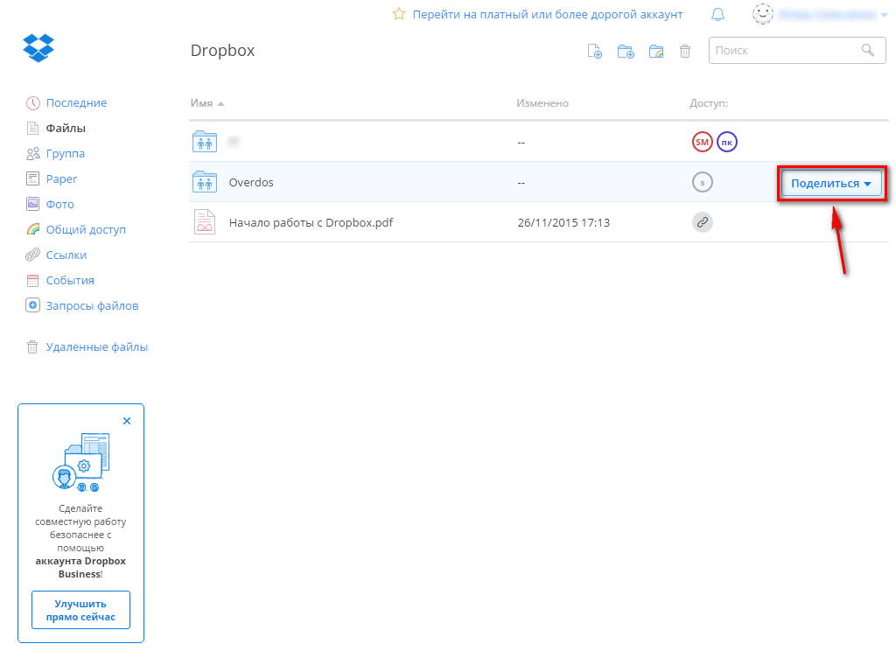Image resolution: width=896 pixels, height=658 pixels.
Task: Click the date 26/11/2015 17:13
Action: [563, 223]
